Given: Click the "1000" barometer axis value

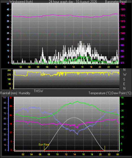Looking at the screenshot, I should [123, 33].
